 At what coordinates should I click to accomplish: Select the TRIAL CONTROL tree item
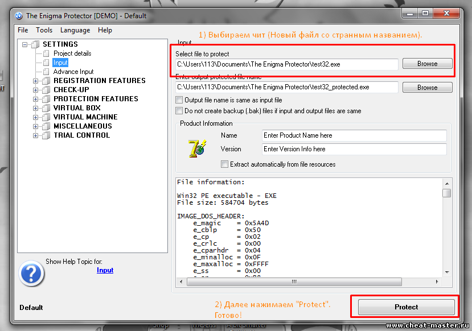(81, 135)
